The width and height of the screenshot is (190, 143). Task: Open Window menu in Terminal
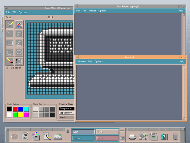point(81,62)
